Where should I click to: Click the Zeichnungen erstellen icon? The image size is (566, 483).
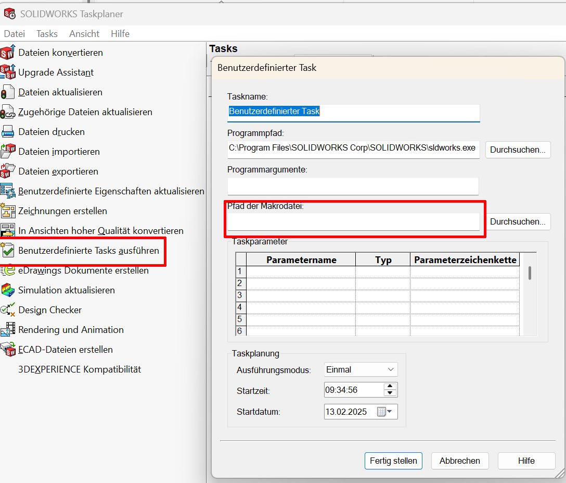(x=8, y=211)
